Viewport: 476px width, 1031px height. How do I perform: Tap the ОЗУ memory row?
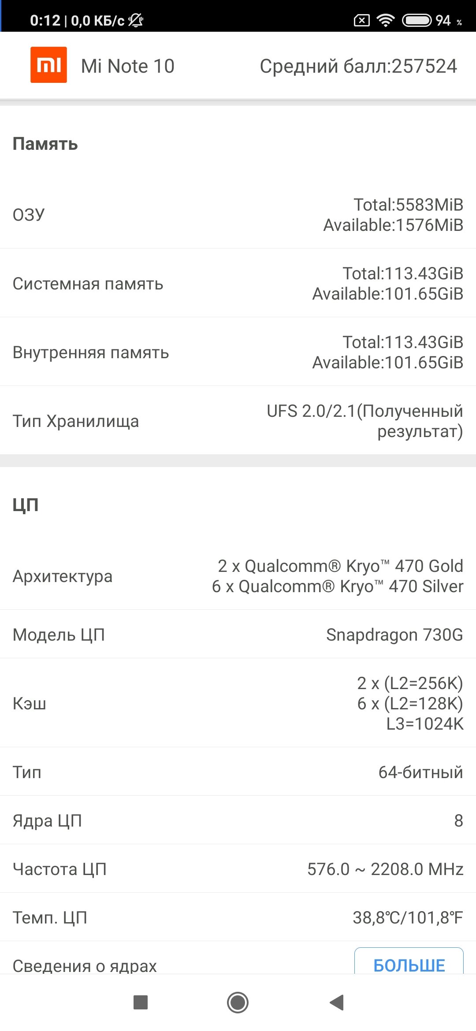point(238,215)
